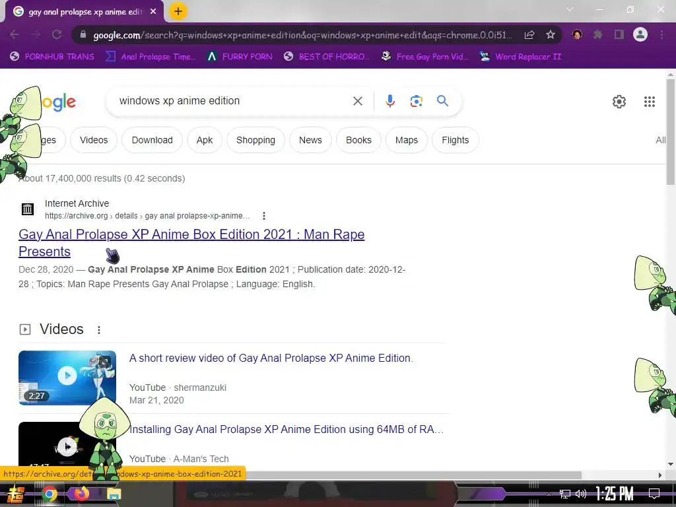
Task: Switch to Maps results
Action: [x=407, y=140]
